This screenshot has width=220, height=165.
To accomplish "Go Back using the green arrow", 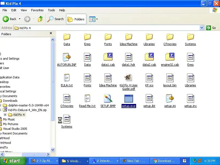I will point(5,19).
